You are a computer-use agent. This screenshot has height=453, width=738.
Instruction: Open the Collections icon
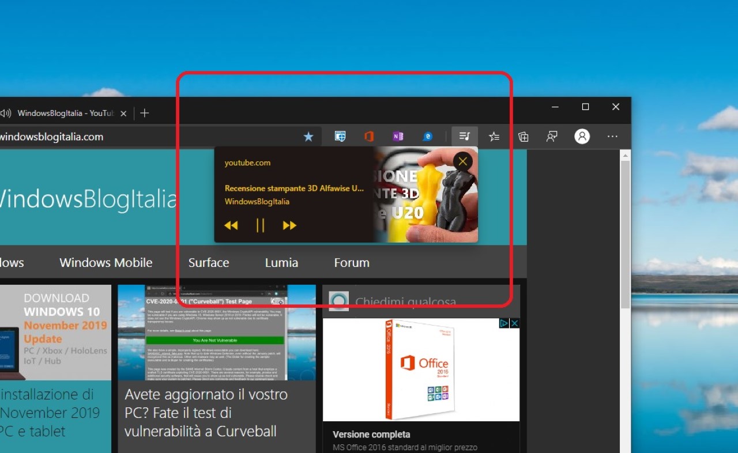tap(523, 137)
